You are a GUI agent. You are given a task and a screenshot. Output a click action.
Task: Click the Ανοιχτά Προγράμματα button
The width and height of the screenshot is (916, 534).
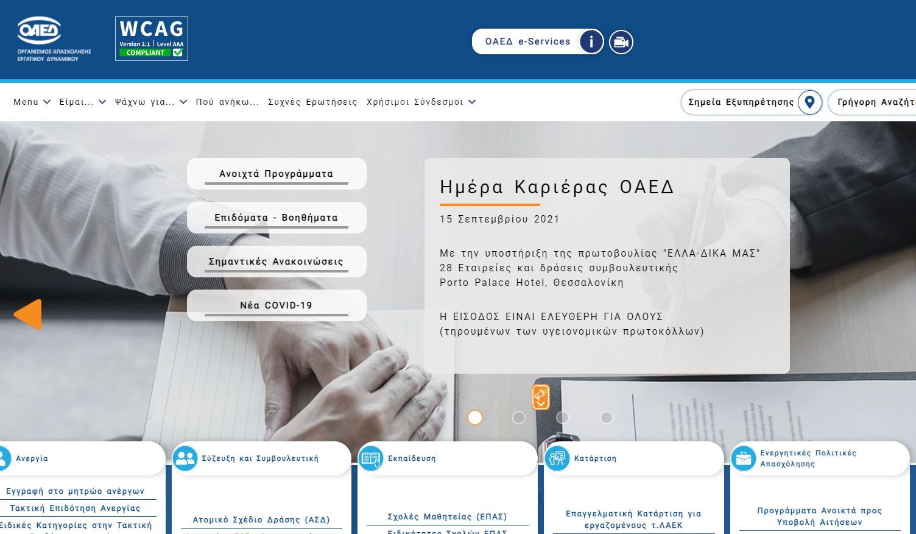click(x=277, y=174)
